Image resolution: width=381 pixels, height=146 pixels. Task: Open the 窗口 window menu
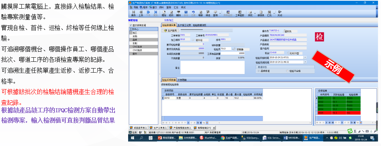point(153,7)
